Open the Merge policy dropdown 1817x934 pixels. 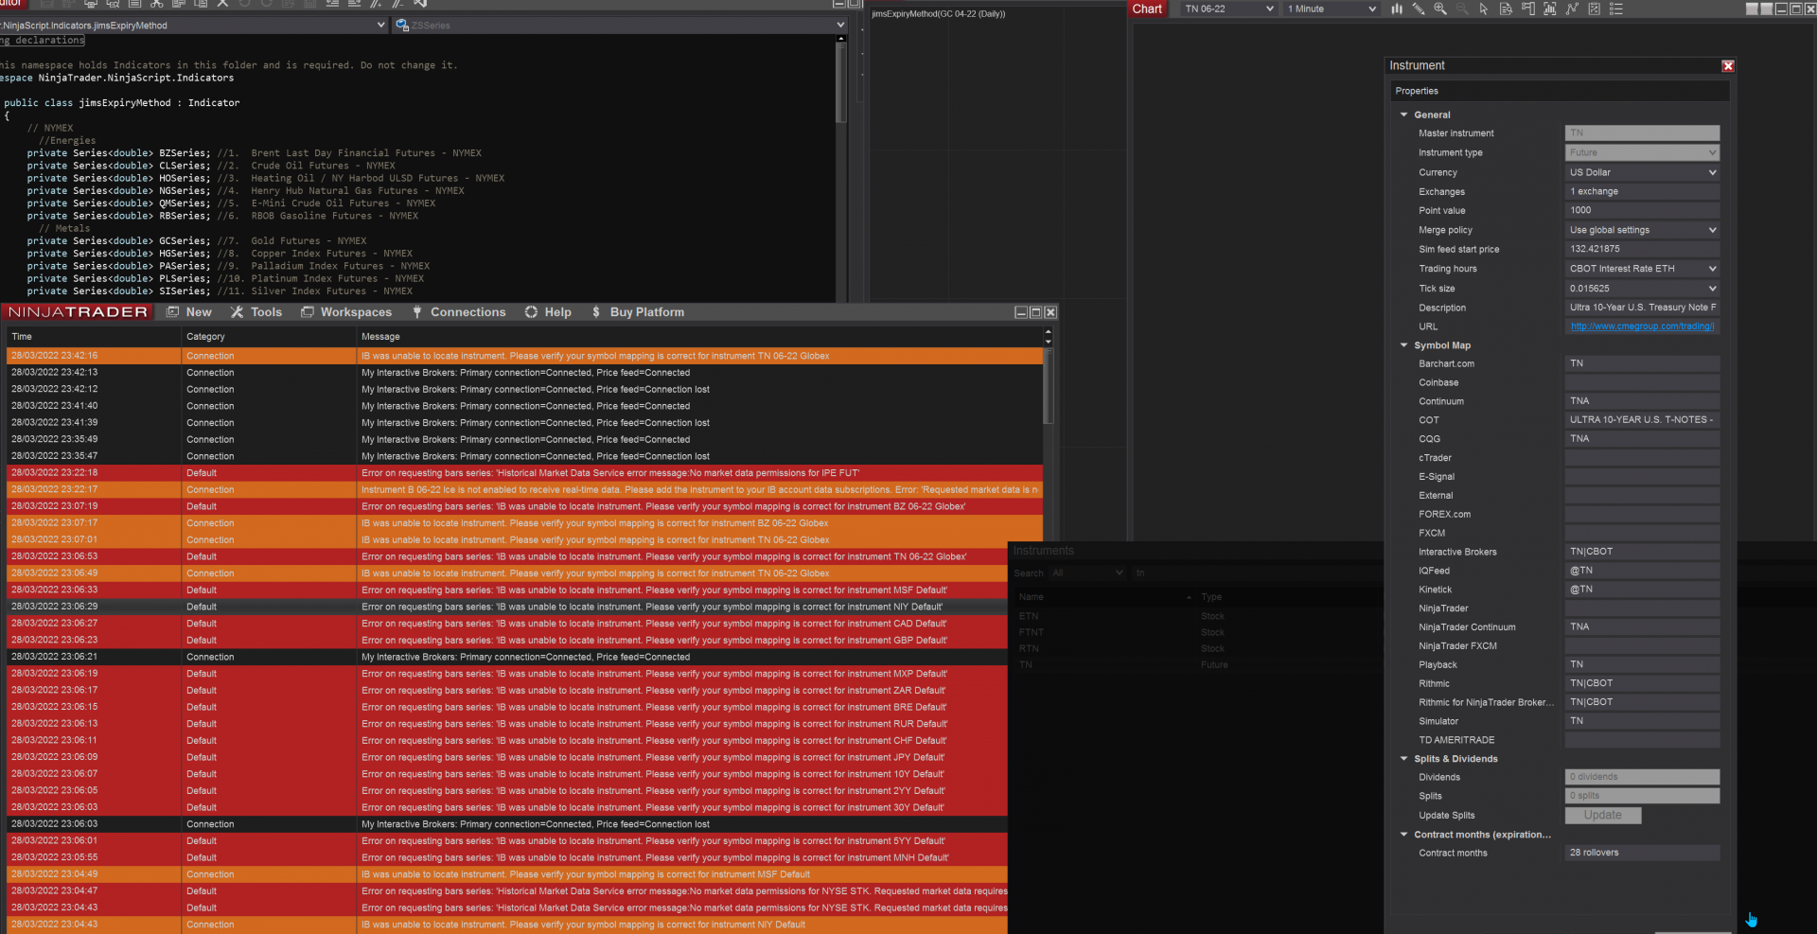[1642, 230]
